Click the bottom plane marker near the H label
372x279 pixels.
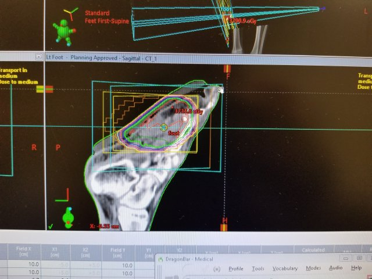(x=224, y=227)
